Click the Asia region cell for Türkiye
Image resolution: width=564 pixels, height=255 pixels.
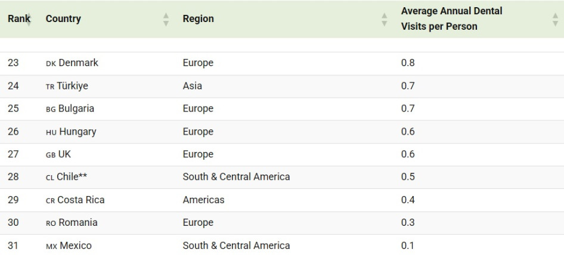pyautogui.click(x=192, y=86)
